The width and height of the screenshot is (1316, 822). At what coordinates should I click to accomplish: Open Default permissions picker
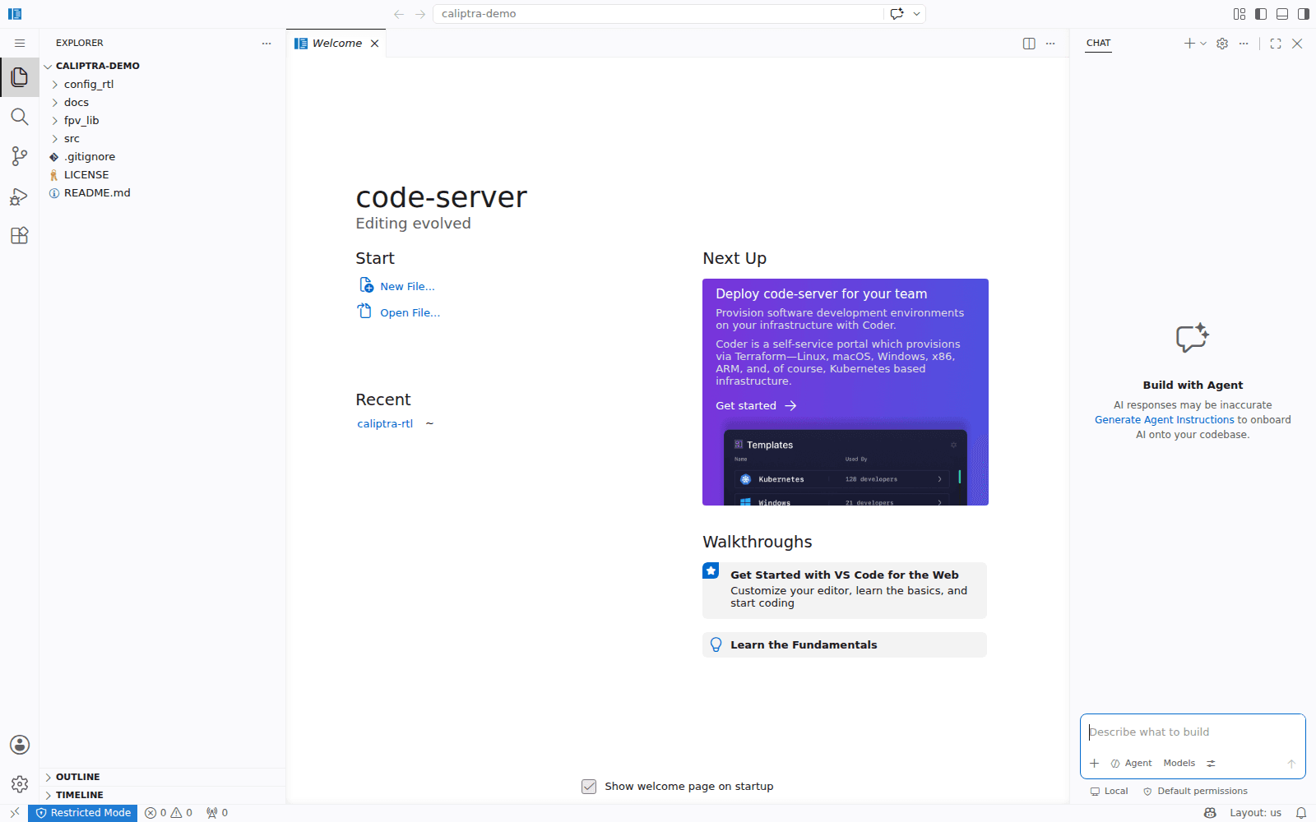pyautogui.click(x=1195, y=791)
